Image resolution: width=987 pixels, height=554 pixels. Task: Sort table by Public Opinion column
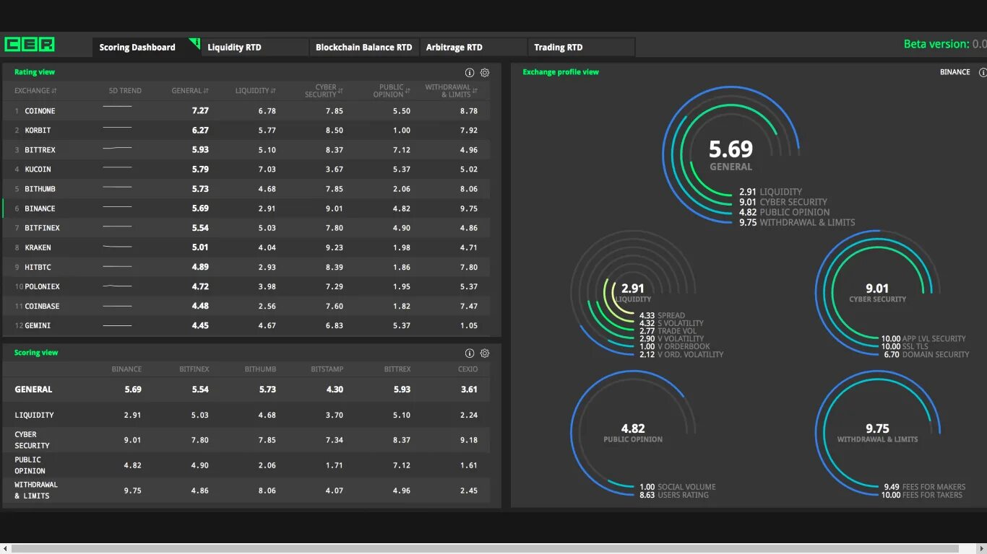[x=392, y=91]
